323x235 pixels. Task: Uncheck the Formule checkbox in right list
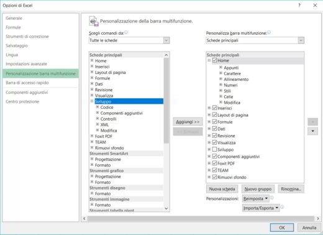214,122
